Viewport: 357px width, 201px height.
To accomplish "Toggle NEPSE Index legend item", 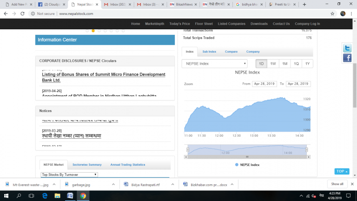I will point(247,165).
